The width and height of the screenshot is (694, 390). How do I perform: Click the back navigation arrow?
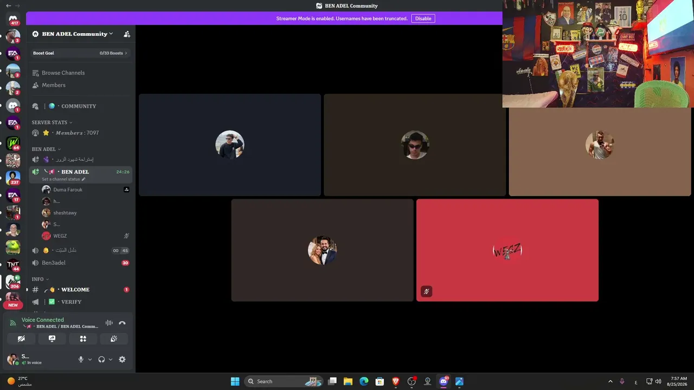point(8,5)
